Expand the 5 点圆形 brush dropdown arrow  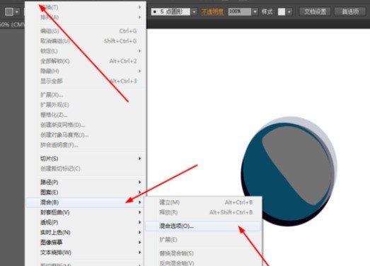click(x=194, y=11)
